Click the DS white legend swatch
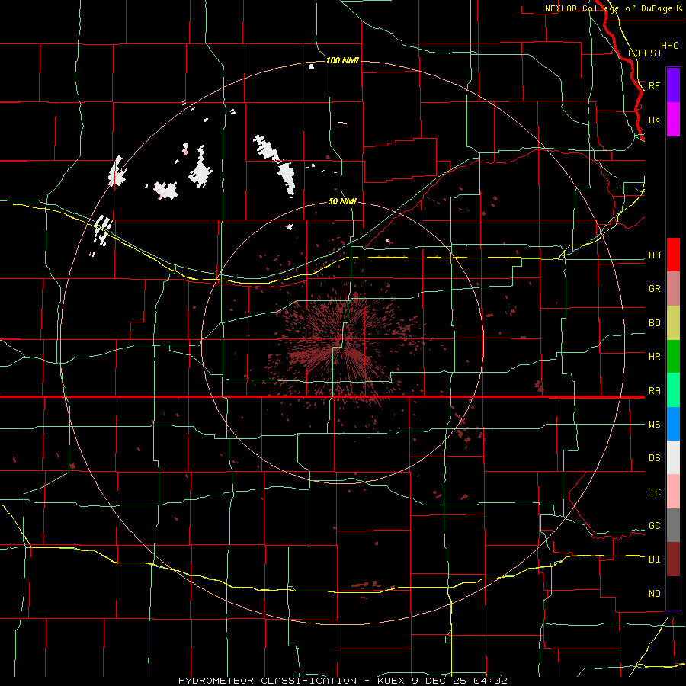686x686 pixels. click(673, 457)
